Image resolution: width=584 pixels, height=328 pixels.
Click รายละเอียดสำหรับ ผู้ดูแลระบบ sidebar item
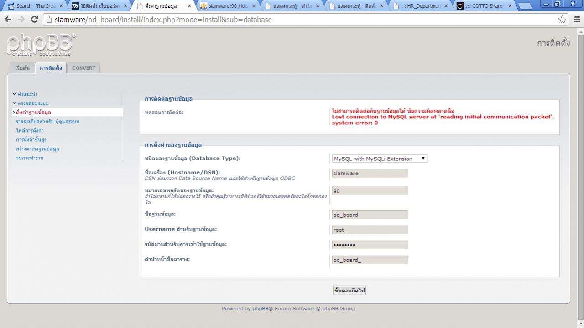tap(47, 122)
